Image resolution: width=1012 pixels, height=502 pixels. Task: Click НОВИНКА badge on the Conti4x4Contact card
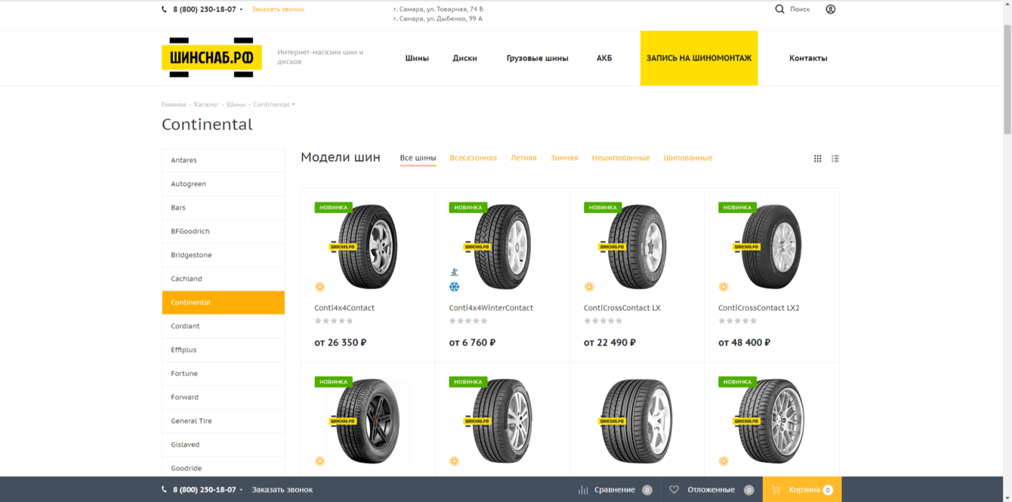click(333, 208)
